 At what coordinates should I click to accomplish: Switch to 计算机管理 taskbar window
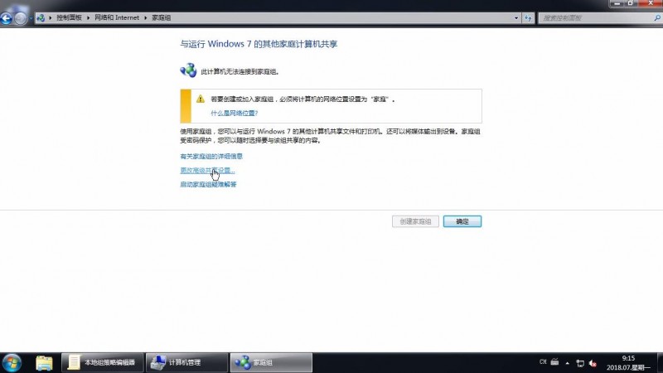click(187, 362)
